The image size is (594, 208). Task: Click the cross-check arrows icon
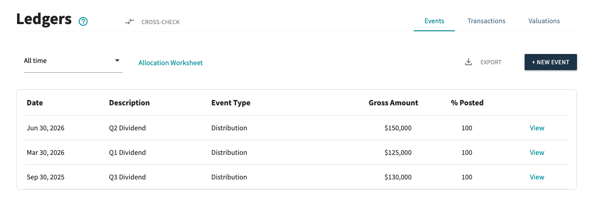(x=129, y=21)
